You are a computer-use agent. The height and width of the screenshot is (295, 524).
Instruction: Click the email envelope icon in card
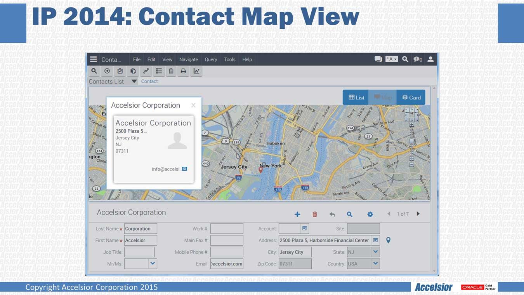184,169
